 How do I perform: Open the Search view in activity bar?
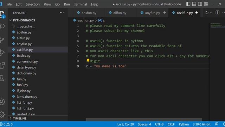point(2,26)
